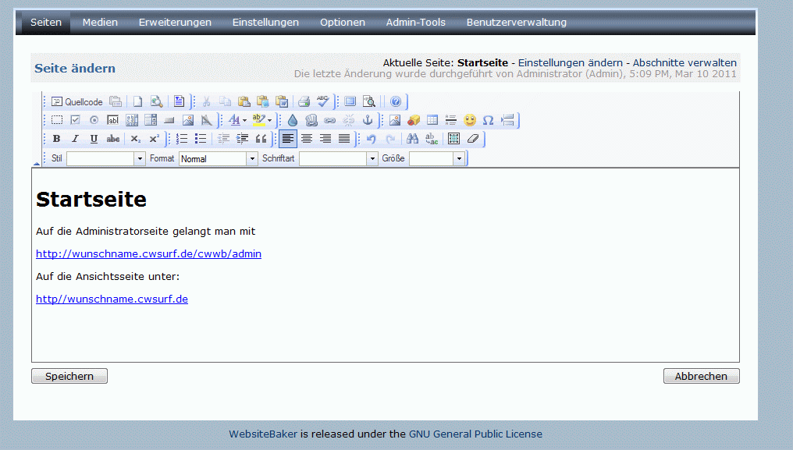This screenshot has height=450, width=793.
Task: Toggle strikethrough formatting
Action: point(112,139)
